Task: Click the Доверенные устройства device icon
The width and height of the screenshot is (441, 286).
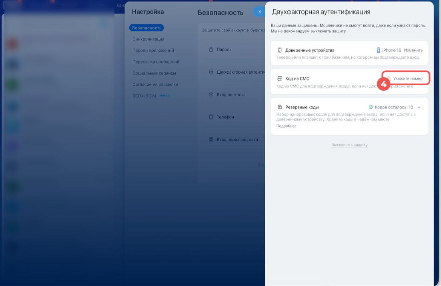Action: [x=280, y=50]
